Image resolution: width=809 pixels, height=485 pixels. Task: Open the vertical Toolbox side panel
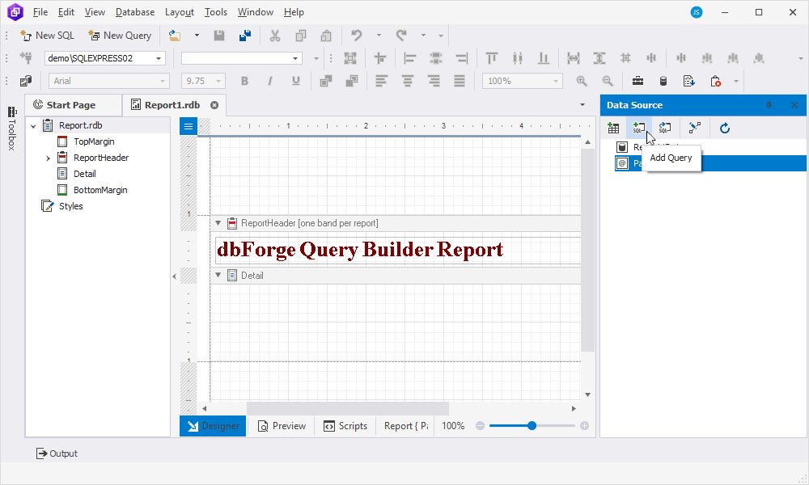coord(12,129)
